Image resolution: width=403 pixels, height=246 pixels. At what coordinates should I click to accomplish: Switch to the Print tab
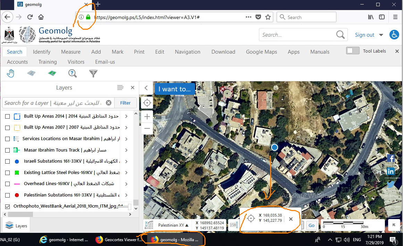tap(139, 52)
